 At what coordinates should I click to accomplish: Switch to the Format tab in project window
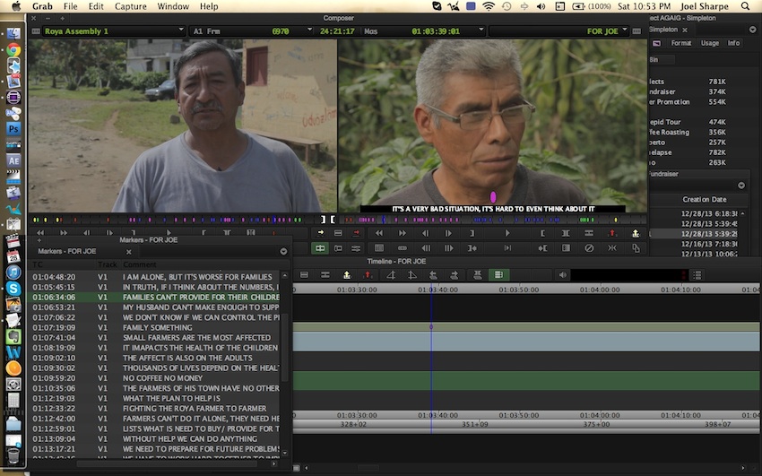pos(681,43)
